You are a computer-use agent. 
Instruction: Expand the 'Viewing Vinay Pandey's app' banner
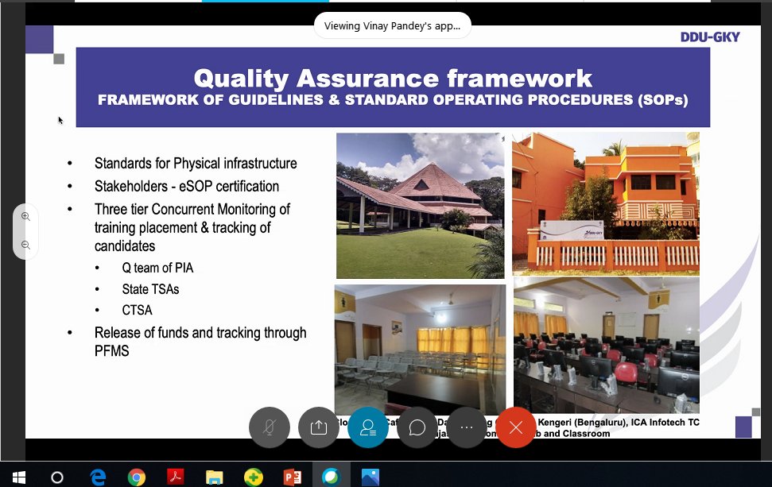[392, 25]
